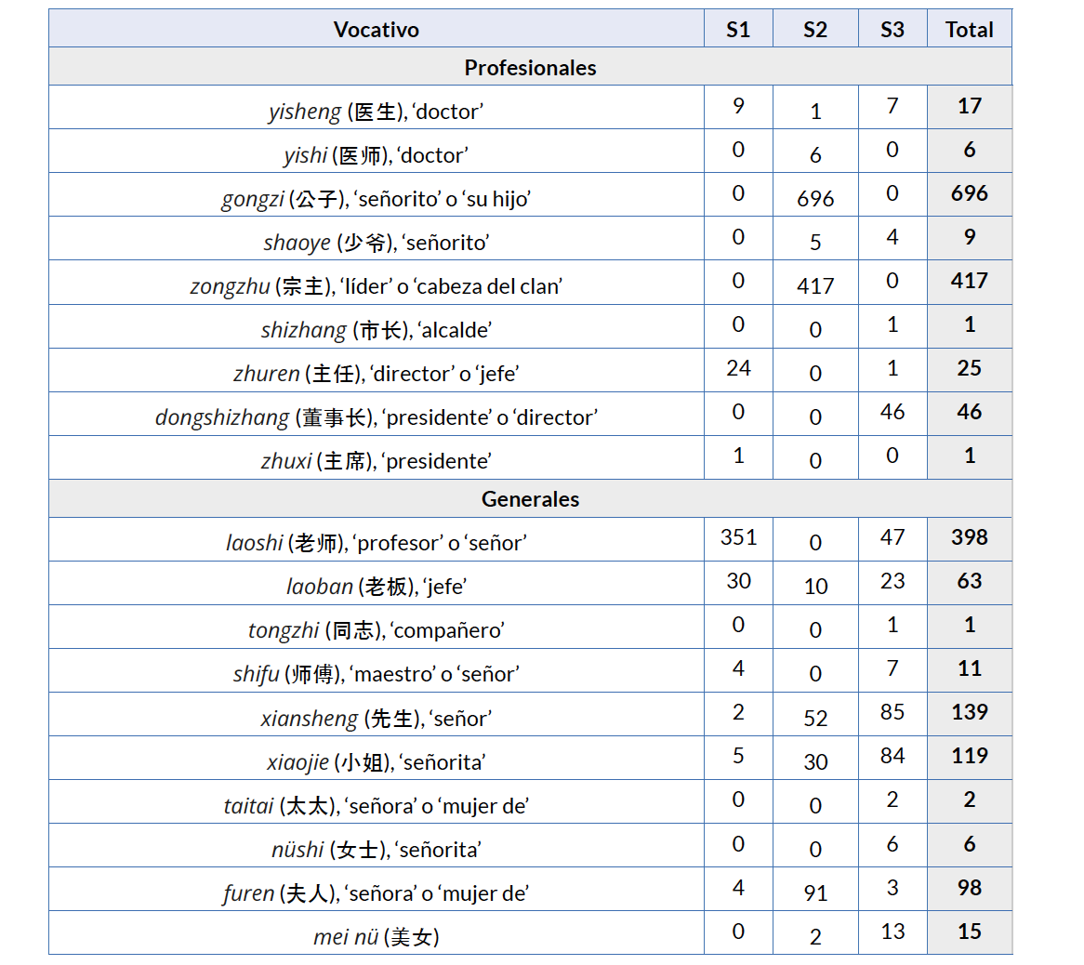
Task: Click the zongzhu row's bold Total 417
Action: tap(970, 281)
